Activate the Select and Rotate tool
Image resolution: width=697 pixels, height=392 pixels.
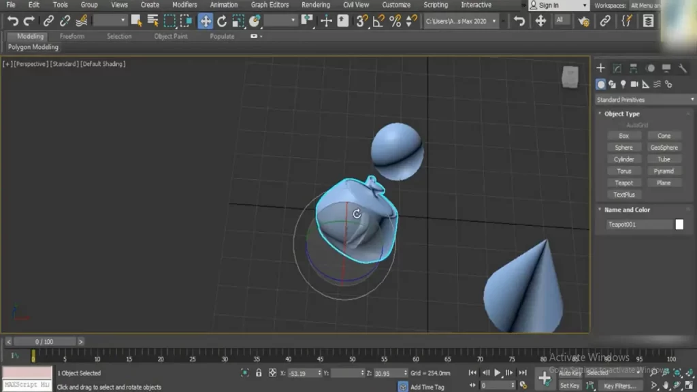click(222, 21)
